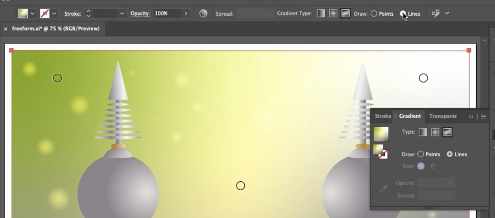This screenshot has width=495, height=218.
Task: Close the freeform.ai document tab
Action: (x=6, y=29)
